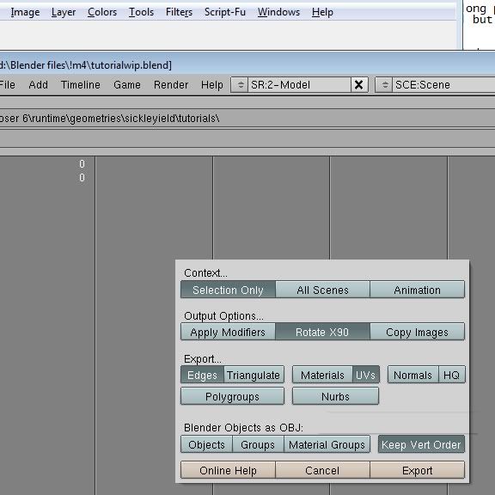Open the scene selector arrows
This screenshot has height=495, width=495.
pyautogui.click(x=384, y=84)
